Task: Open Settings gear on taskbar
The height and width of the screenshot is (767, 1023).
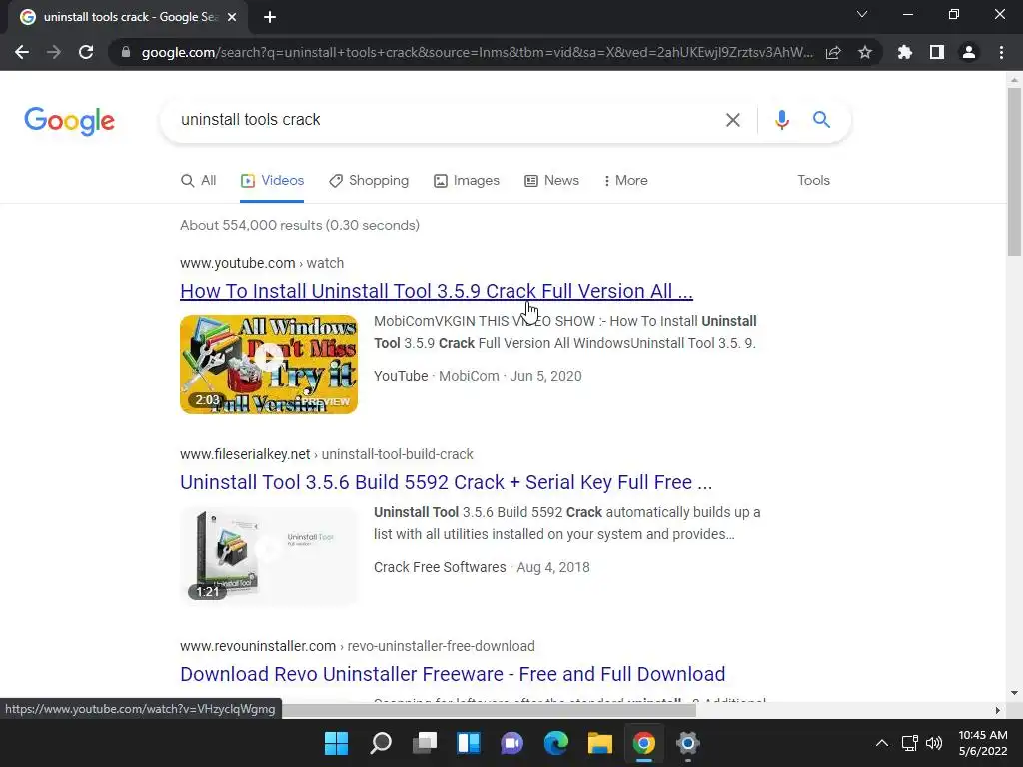Action: coord(687,743)
